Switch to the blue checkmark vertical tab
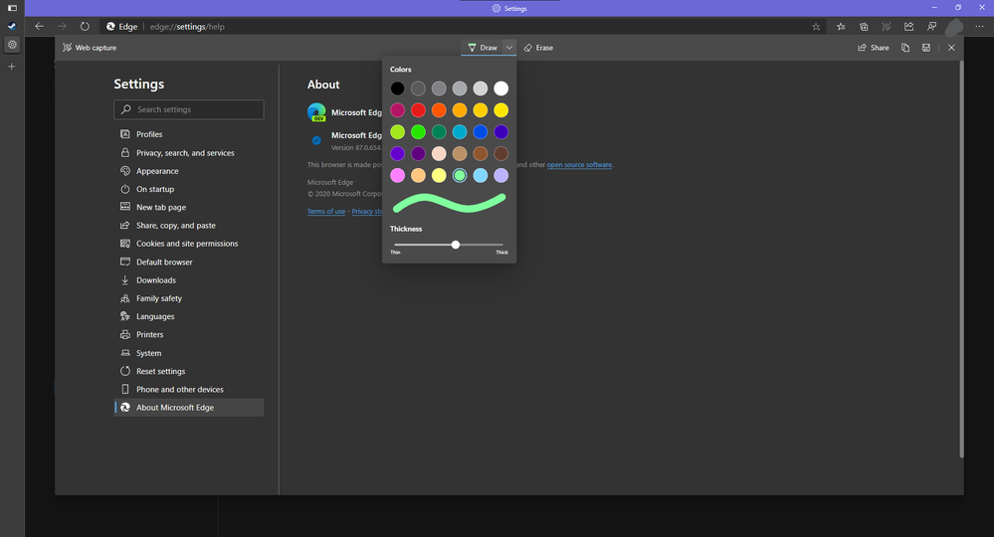 (x=12, y=26)
